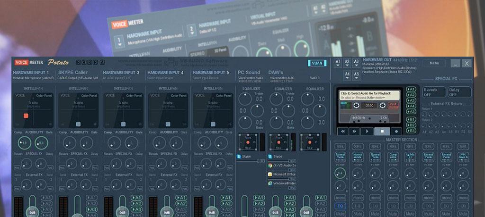Screen dimensions: 485x217
Task: Click 'Mix down A' mode button in Master Section
Action: pyautogui.click(x=463, y=157)
